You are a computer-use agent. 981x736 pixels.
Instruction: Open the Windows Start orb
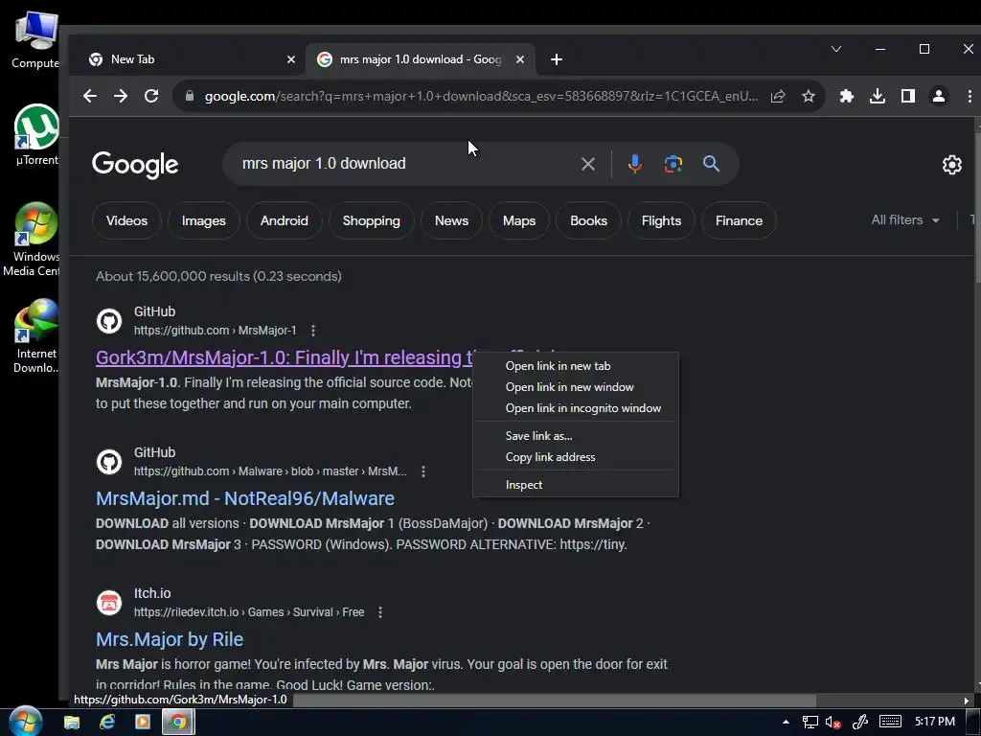26,722
